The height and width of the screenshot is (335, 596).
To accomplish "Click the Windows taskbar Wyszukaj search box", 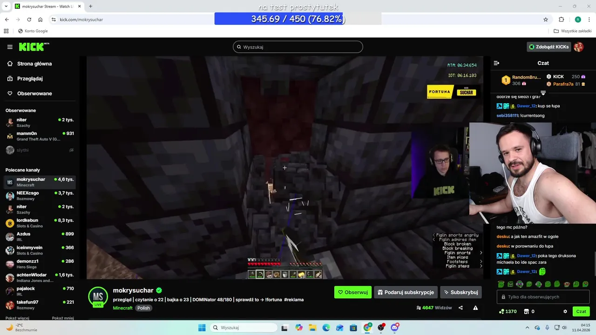I will pyautogui.click(x=243, y=328).
